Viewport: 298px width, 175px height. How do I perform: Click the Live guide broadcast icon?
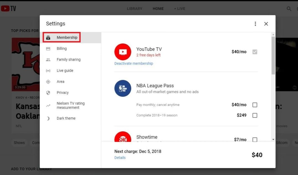pos(48,71)
